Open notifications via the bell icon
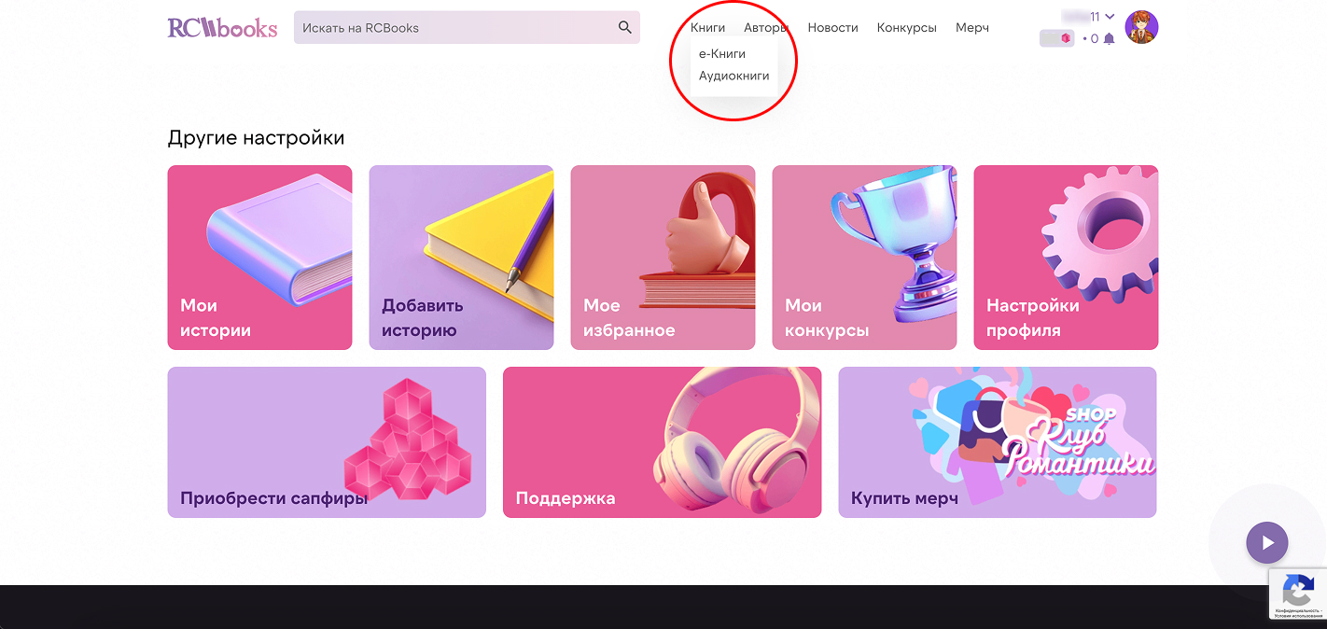 pyautogui.click(x=1109, y=39)
